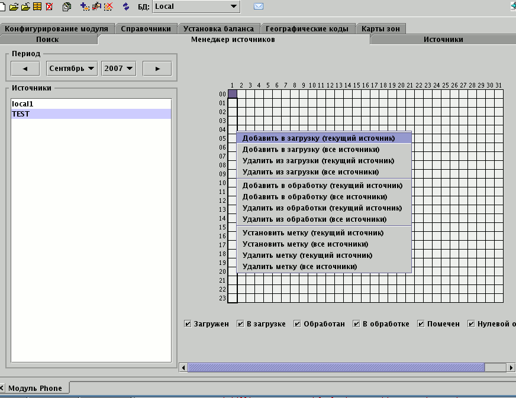This screenshot has width=516, height=398.
Task: Click the red-crossed document delete icon
Action: click(x=49, y=7)
